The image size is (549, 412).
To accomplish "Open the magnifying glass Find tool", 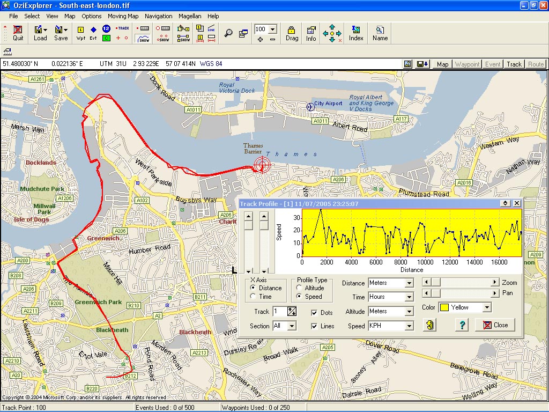I will 228,33.
